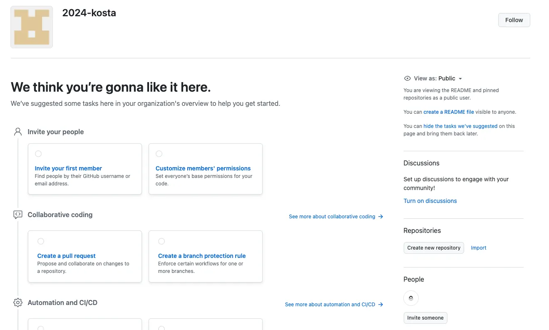Click the status circle above Customize members' permissions
549x330 pixels.
pos(159,154)
